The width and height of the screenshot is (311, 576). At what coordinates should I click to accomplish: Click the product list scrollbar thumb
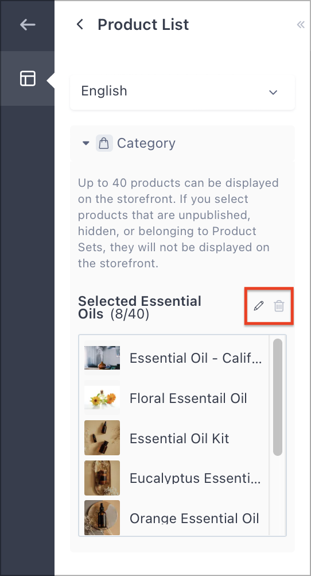[278, 397]
